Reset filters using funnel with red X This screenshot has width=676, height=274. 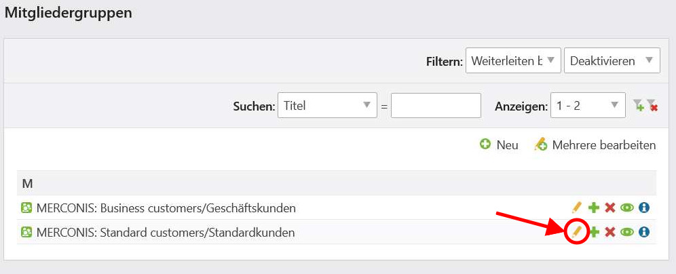click(x=652, y=106)
